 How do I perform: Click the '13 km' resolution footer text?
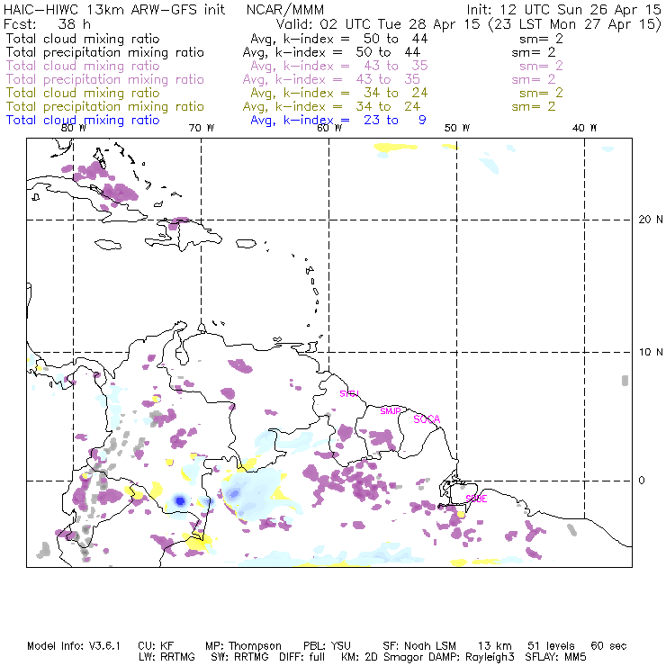point(494,646)
